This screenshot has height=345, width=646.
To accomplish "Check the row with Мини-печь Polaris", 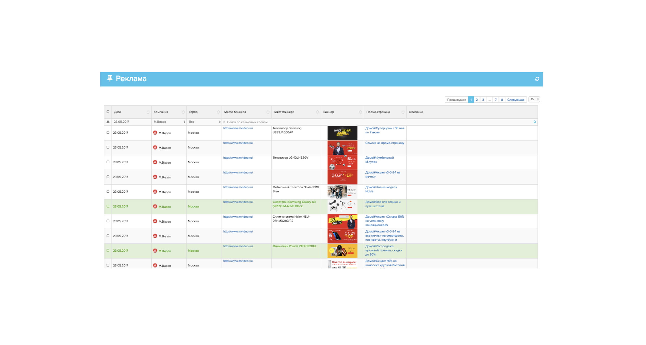I will tap(108, 251).
